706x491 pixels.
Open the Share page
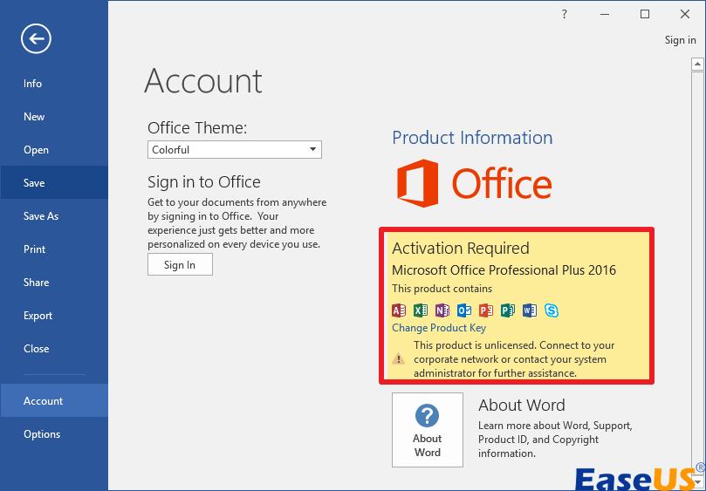(x=54, y=283)
